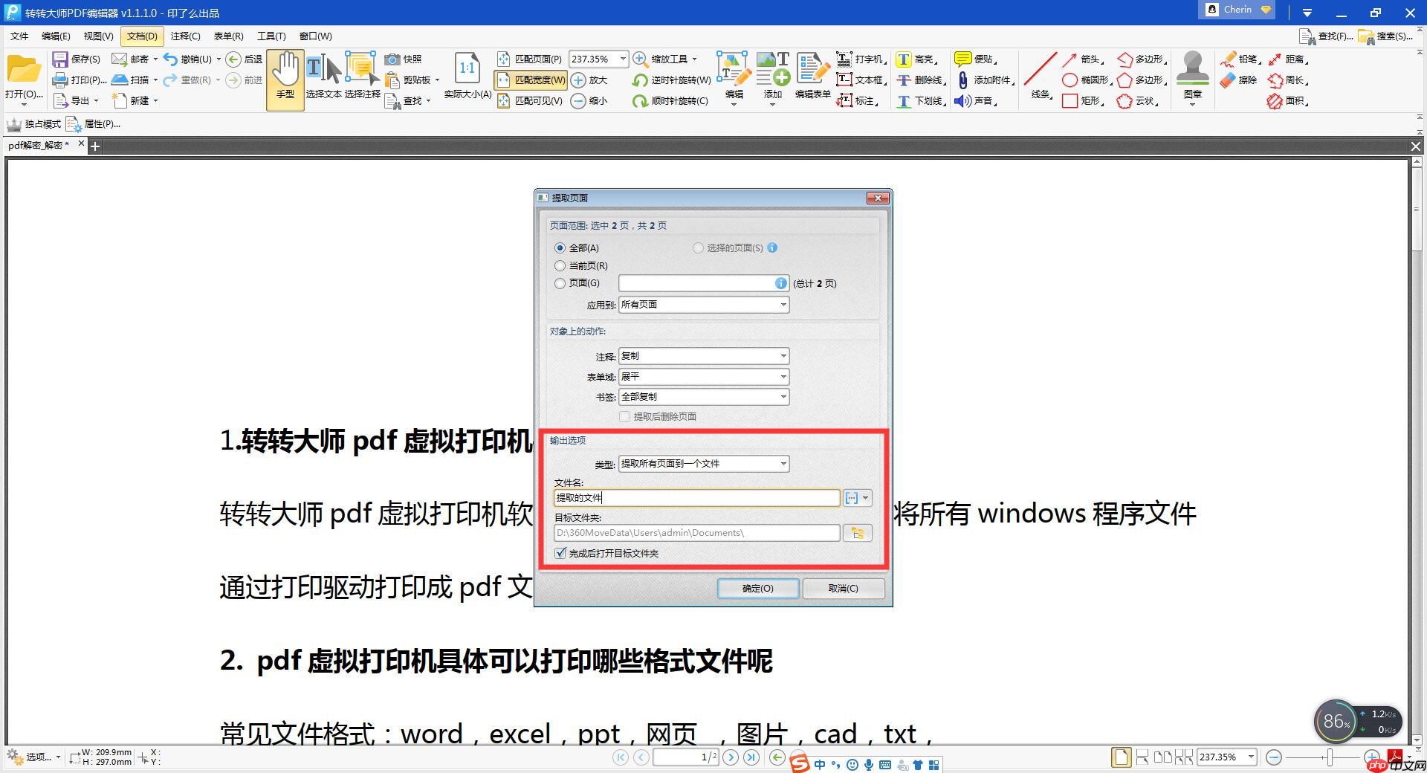The width and height of the screenshot is (1427, 773).
Task: Open the 编辑 content edit tool
Action: coord(734,80)
